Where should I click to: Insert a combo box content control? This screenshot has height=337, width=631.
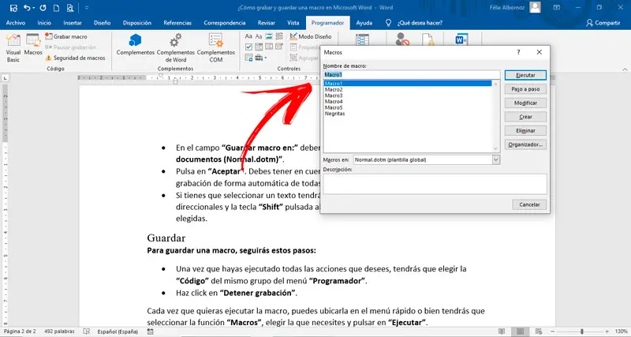tap(259, 47)
